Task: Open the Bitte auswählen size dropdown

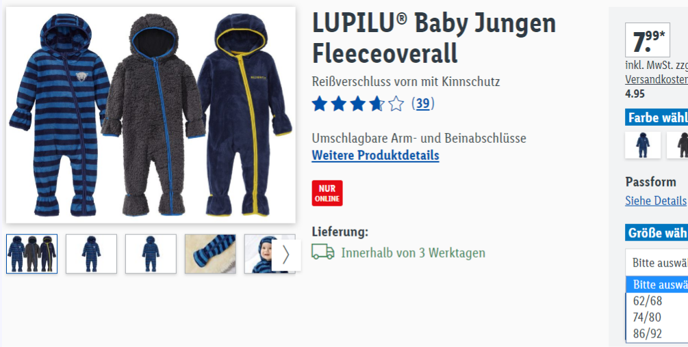Action: click(657, 262)
